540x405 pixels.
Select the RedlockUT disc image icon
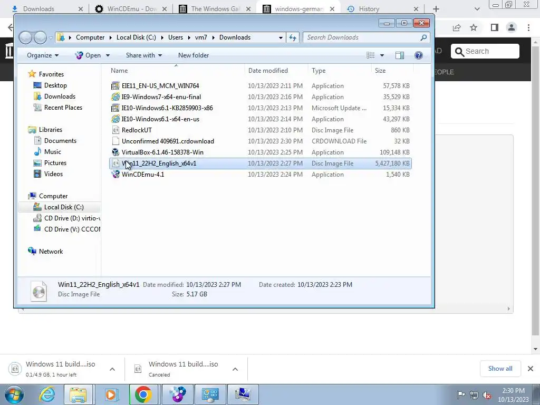point(115,130)
